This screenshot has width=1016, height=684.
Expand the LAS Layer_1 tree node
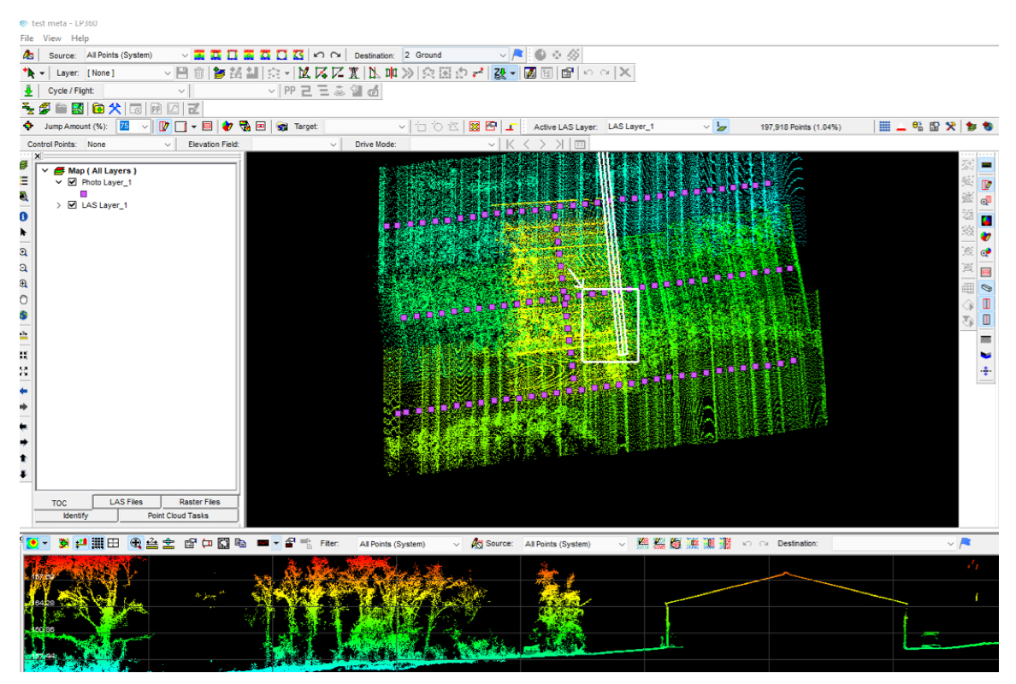point(59,205)
